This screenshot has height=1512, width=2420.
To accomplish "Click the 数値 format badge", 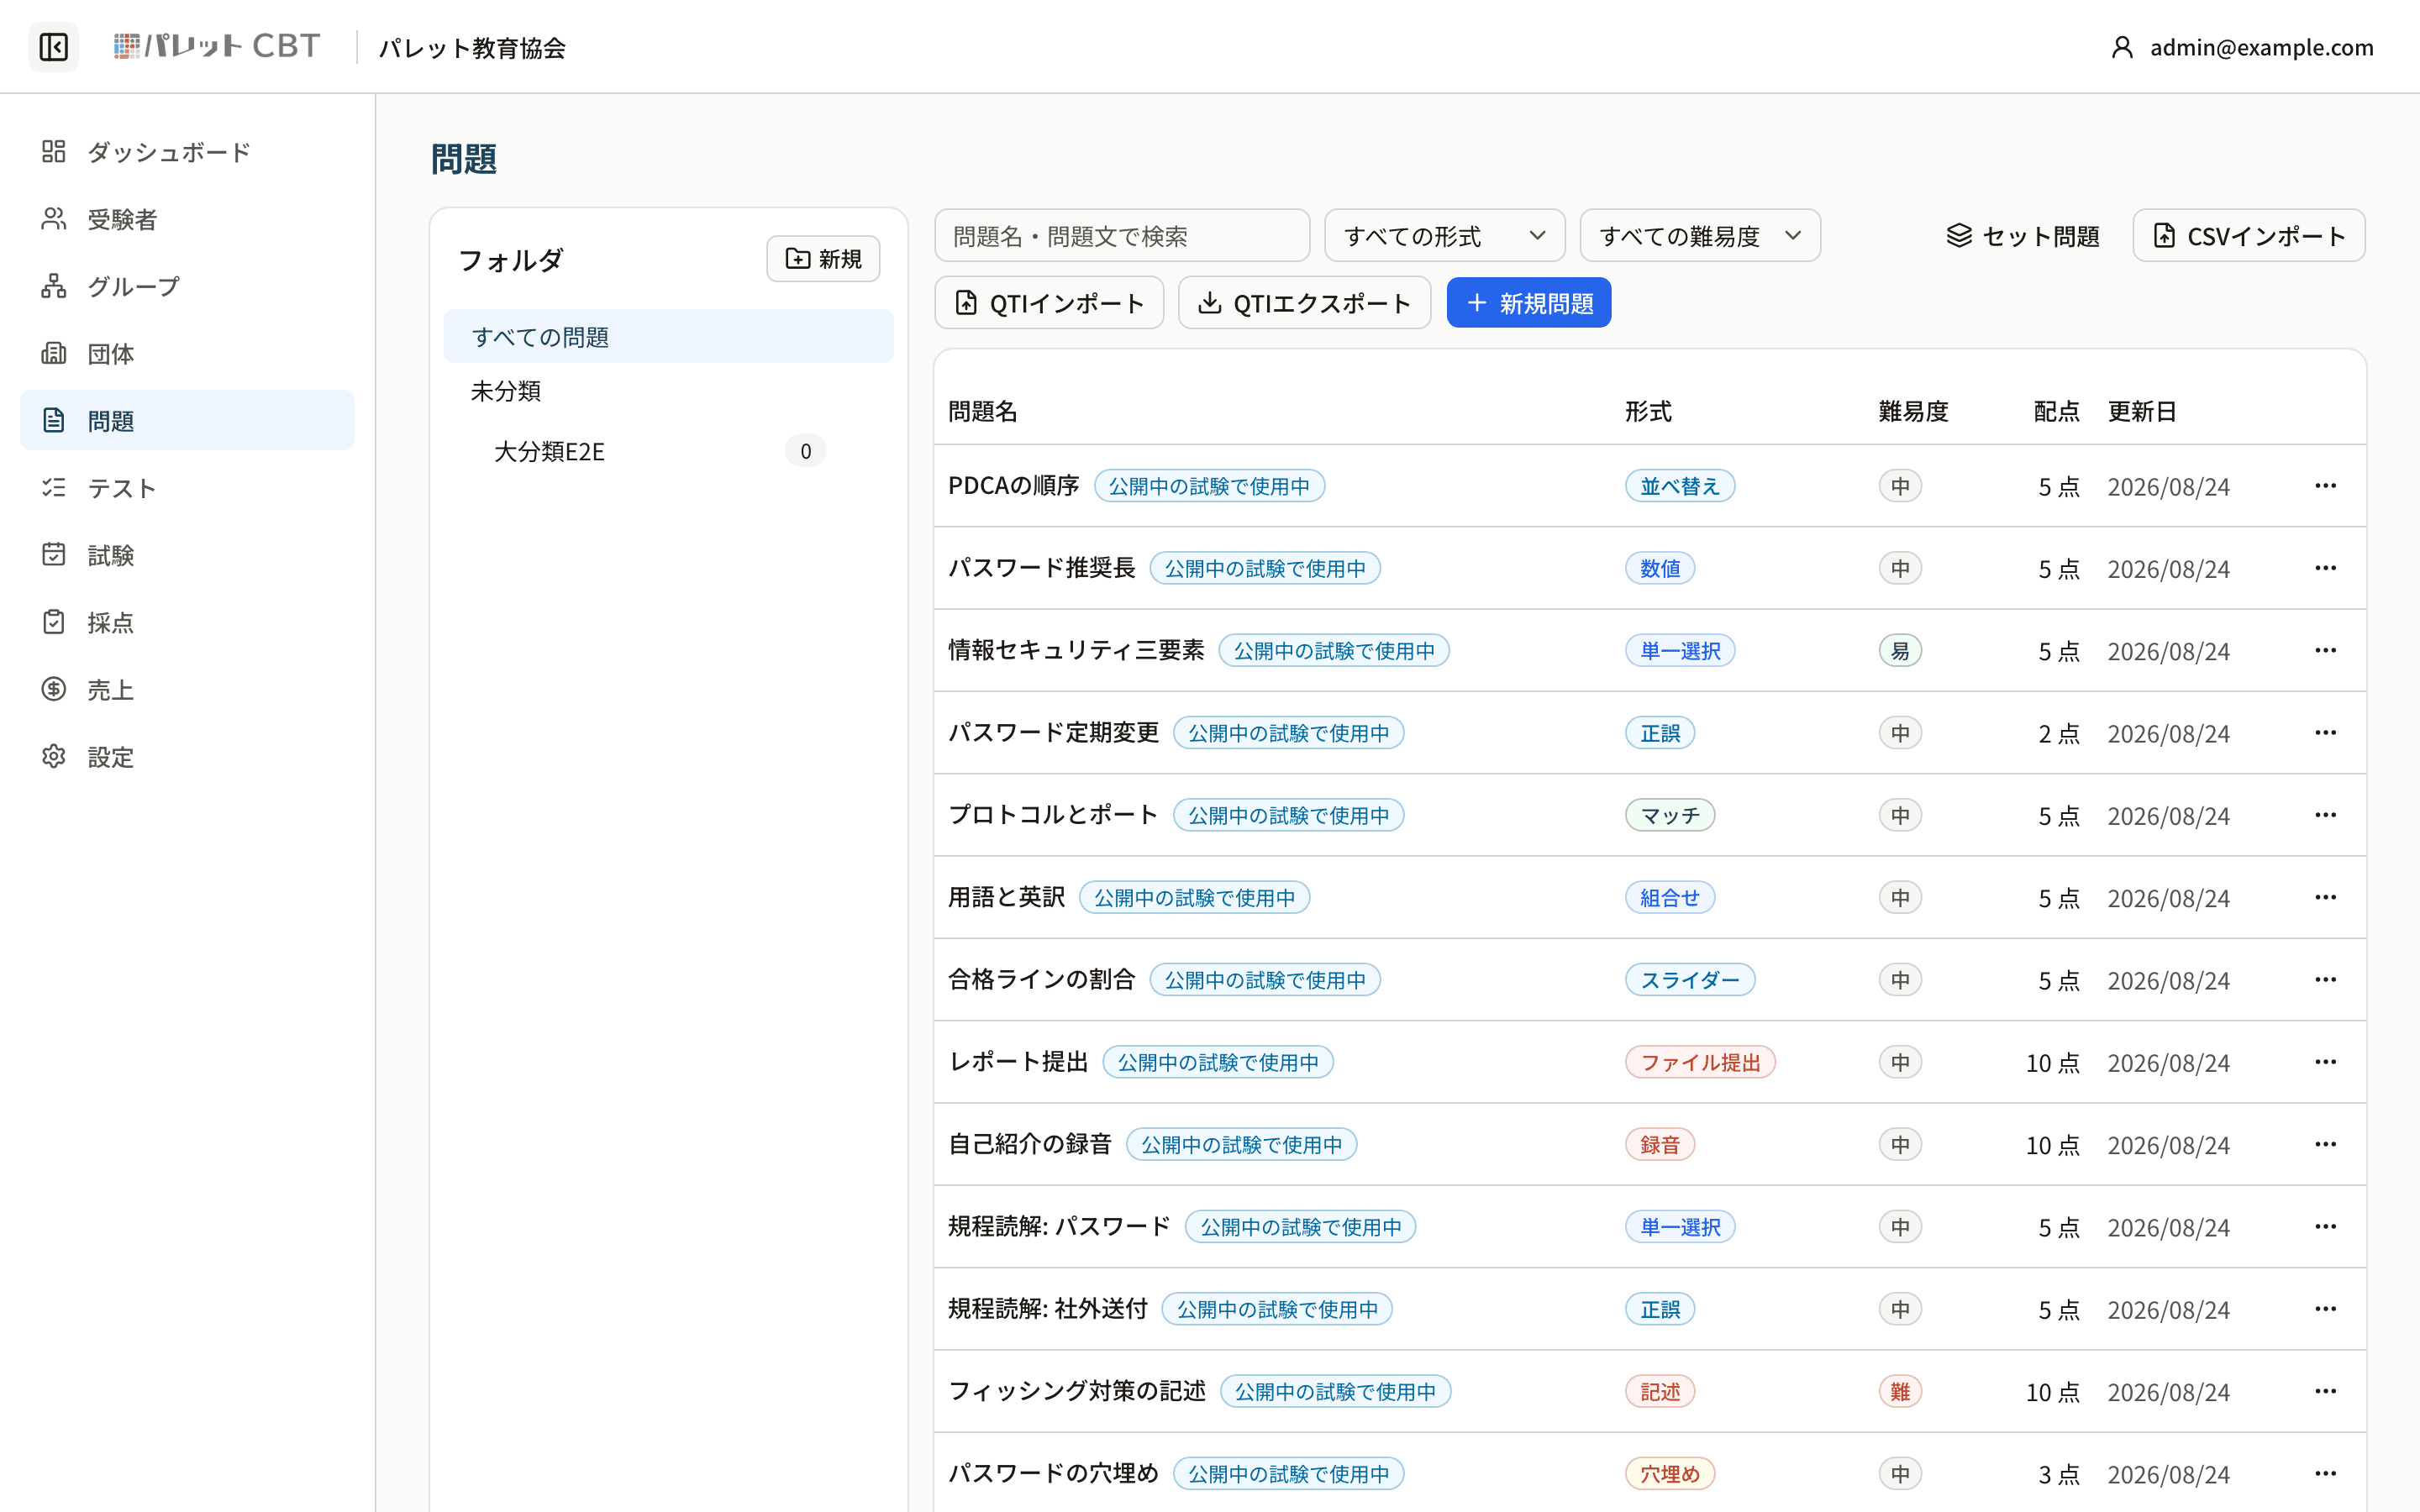I will tap(1659, 568).
